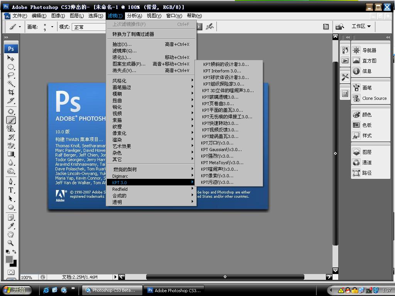Select the Magic Wand tool
This screenshot has height=296, width=395.
[x=11, y=84]
